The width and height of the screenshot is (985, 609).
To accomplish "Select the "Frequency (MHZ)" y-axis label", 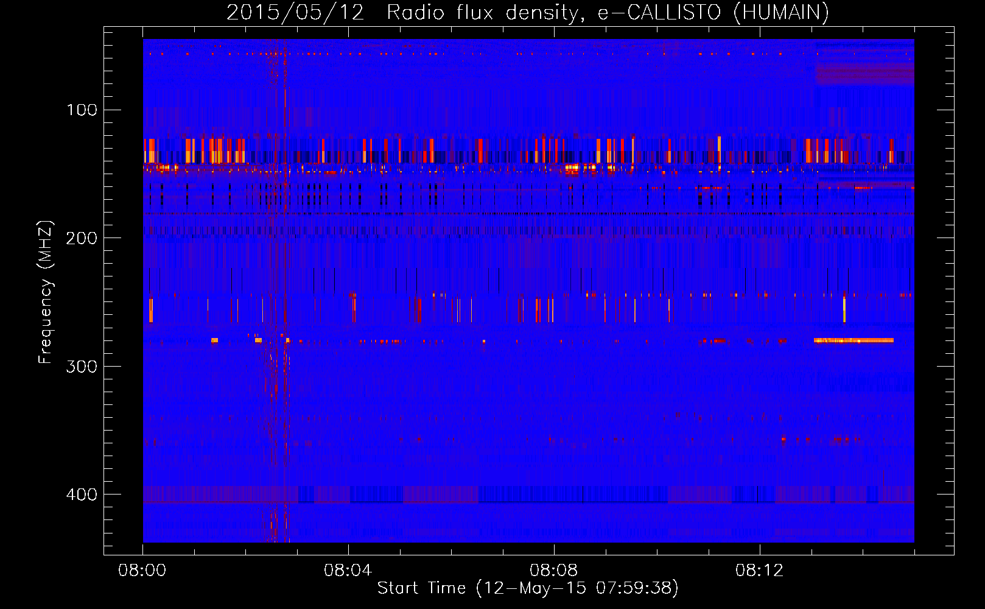I will tap(46, 292).
